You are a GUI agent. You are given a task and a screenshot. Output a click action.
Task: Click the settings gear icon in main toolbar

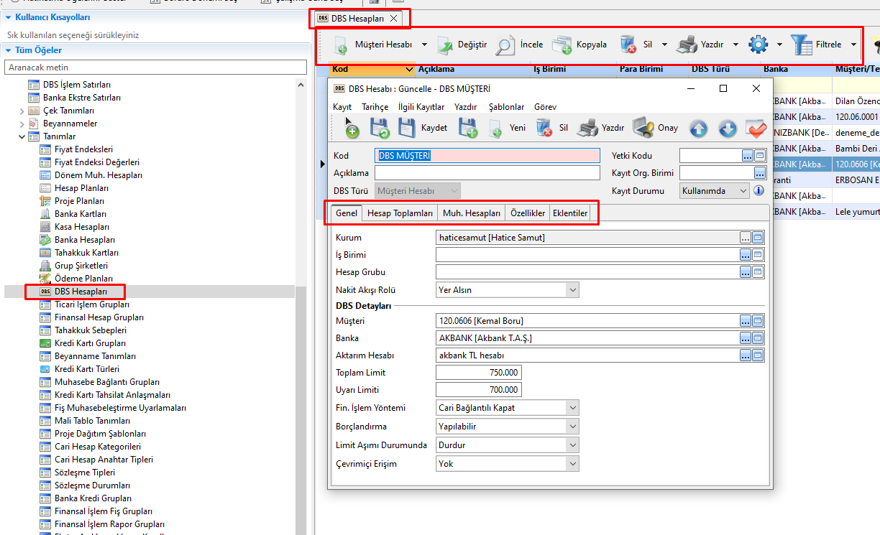click(x=758, y=45)
